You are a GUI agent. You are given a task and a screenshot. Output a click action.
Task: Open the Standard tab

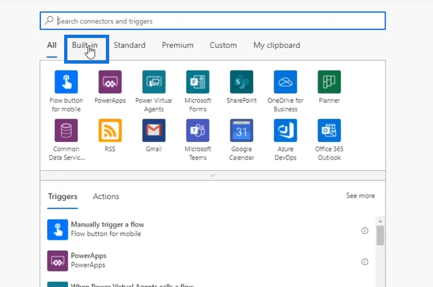click(x=130, y=45)
